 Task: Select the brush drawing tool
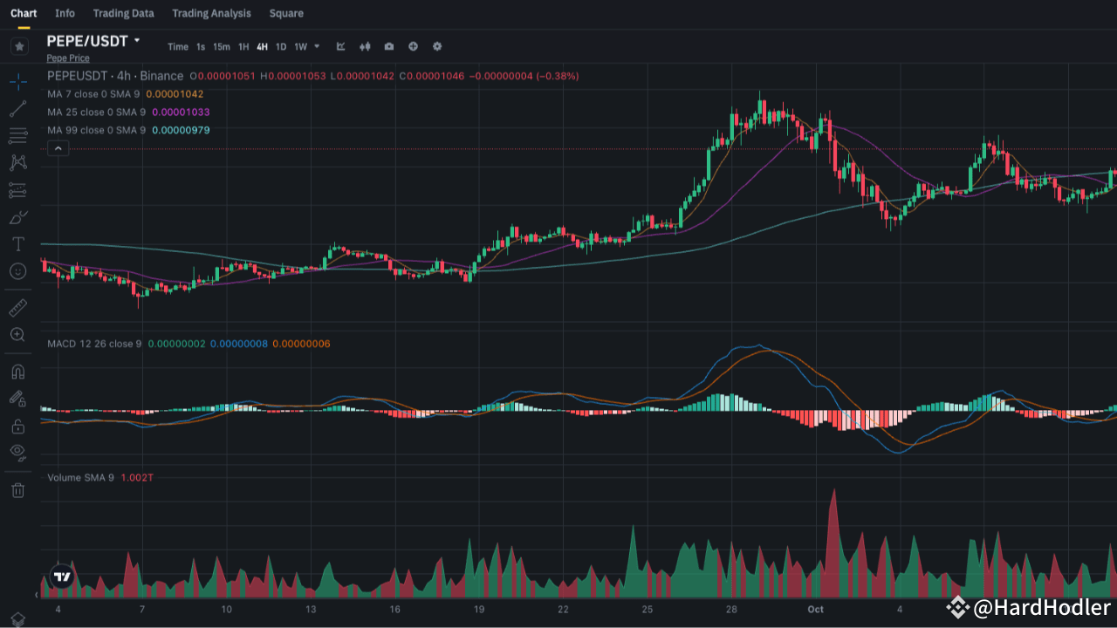(17, 216)
